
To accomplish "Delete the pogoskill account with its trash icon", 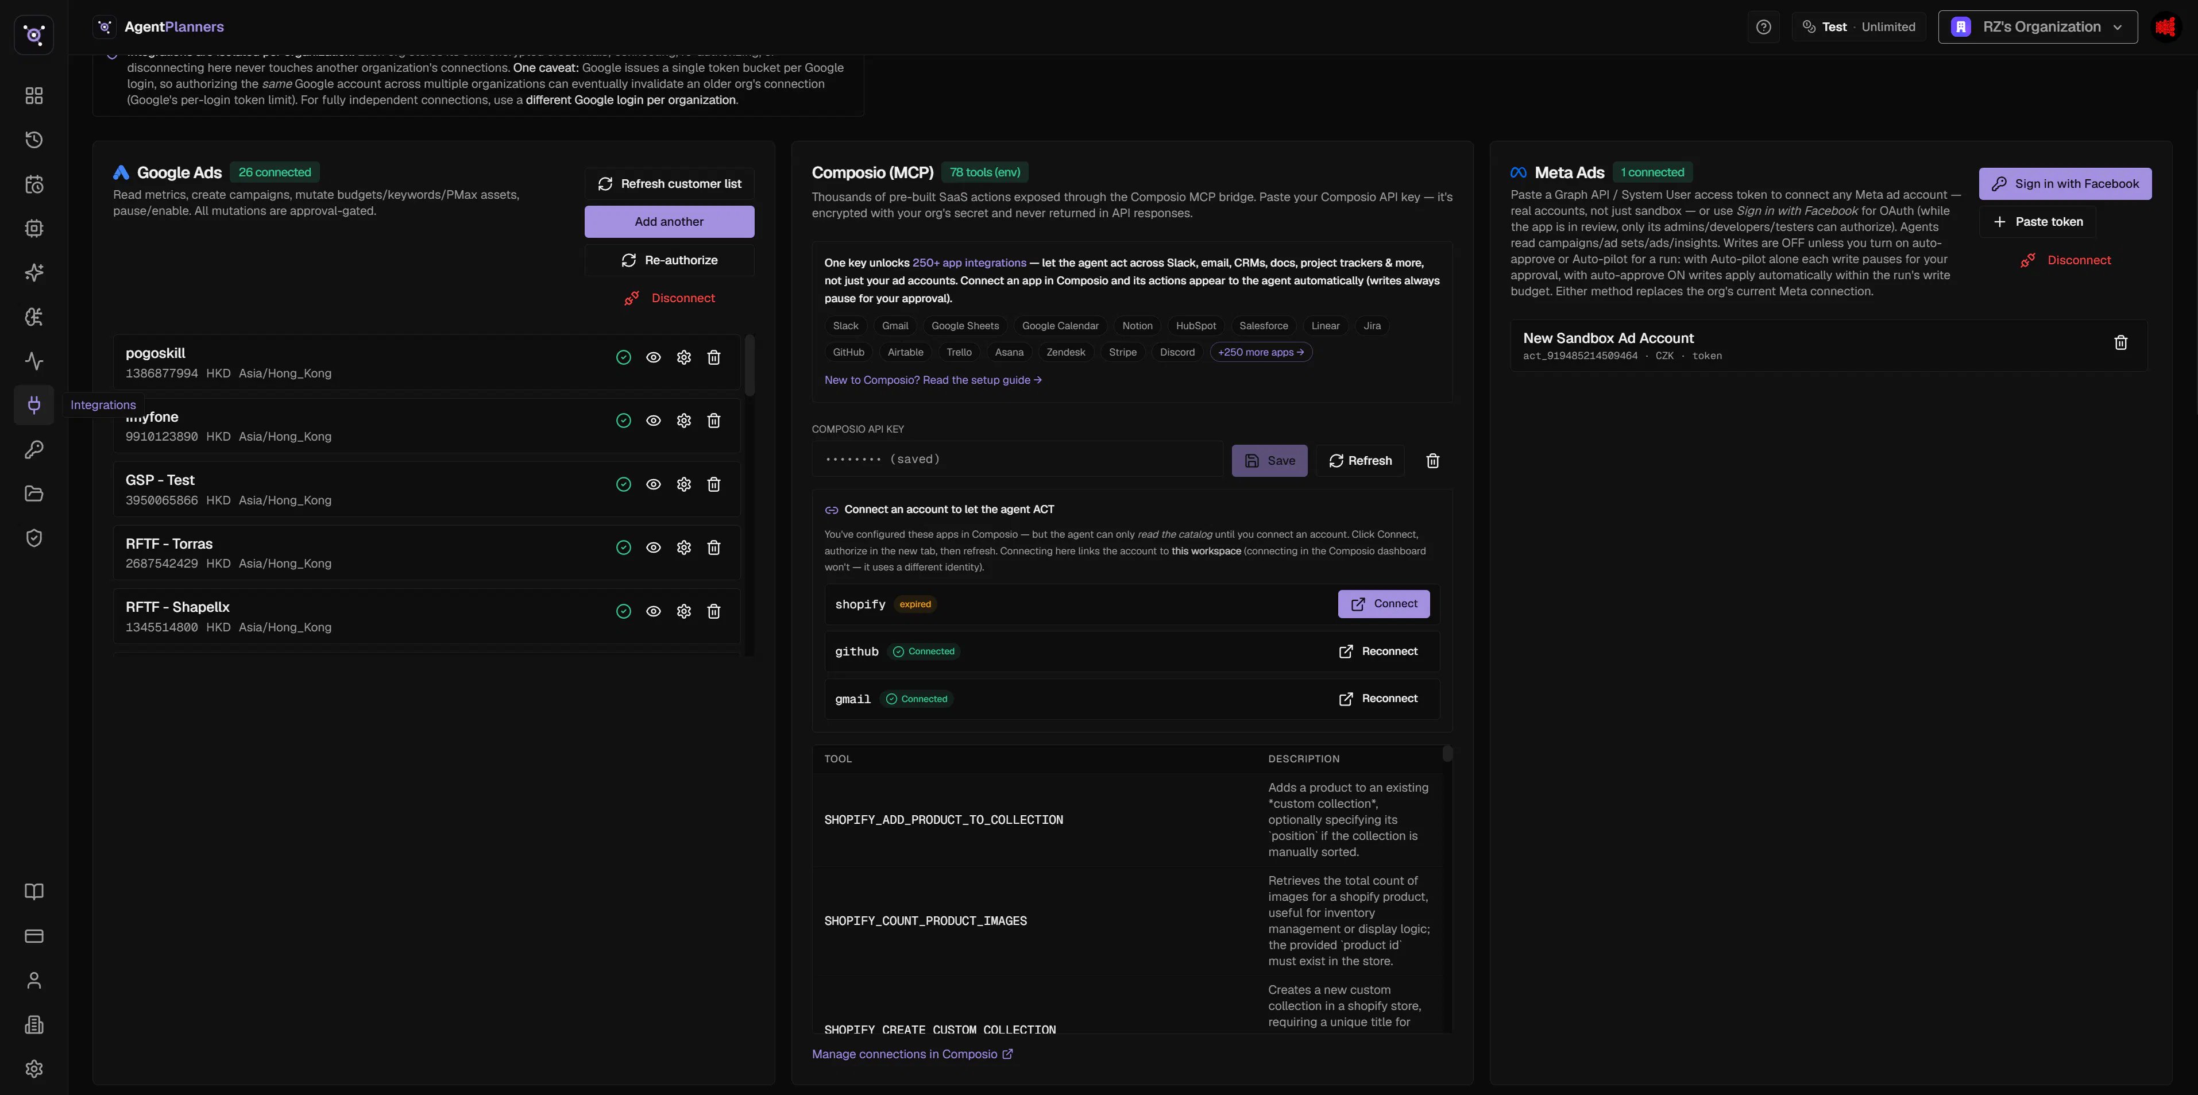I will click(714, 357).
